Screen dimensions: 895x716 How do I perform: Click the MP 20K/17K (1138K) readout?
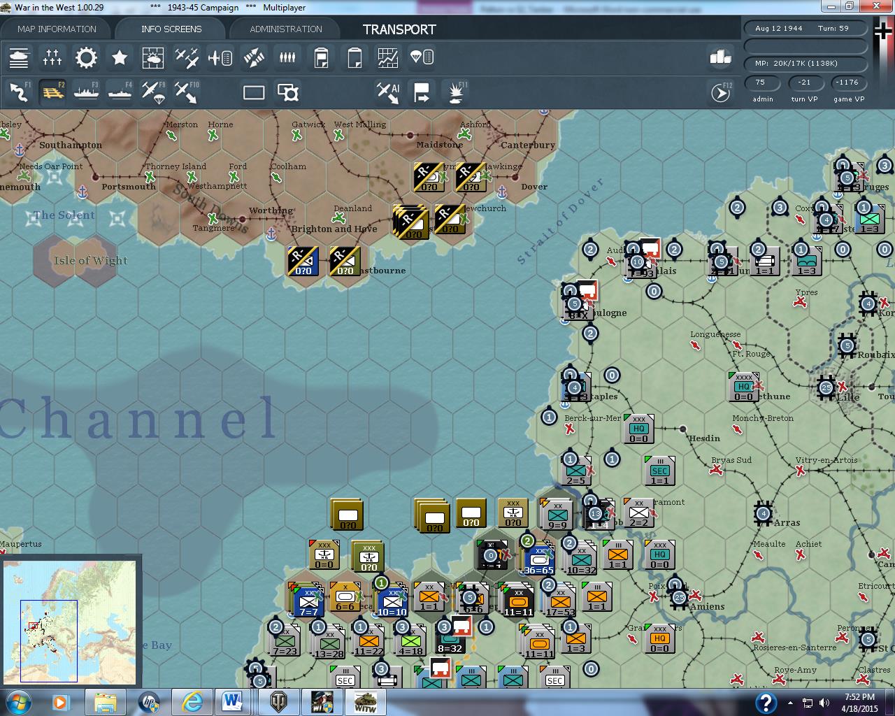pyautogui.click(x=805, y=64)
